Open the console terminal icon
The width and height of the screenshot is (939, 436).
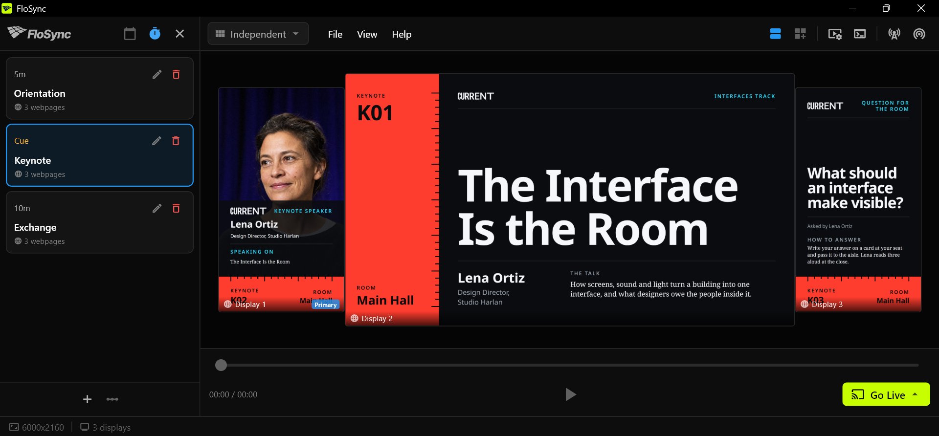coord(860,34)
